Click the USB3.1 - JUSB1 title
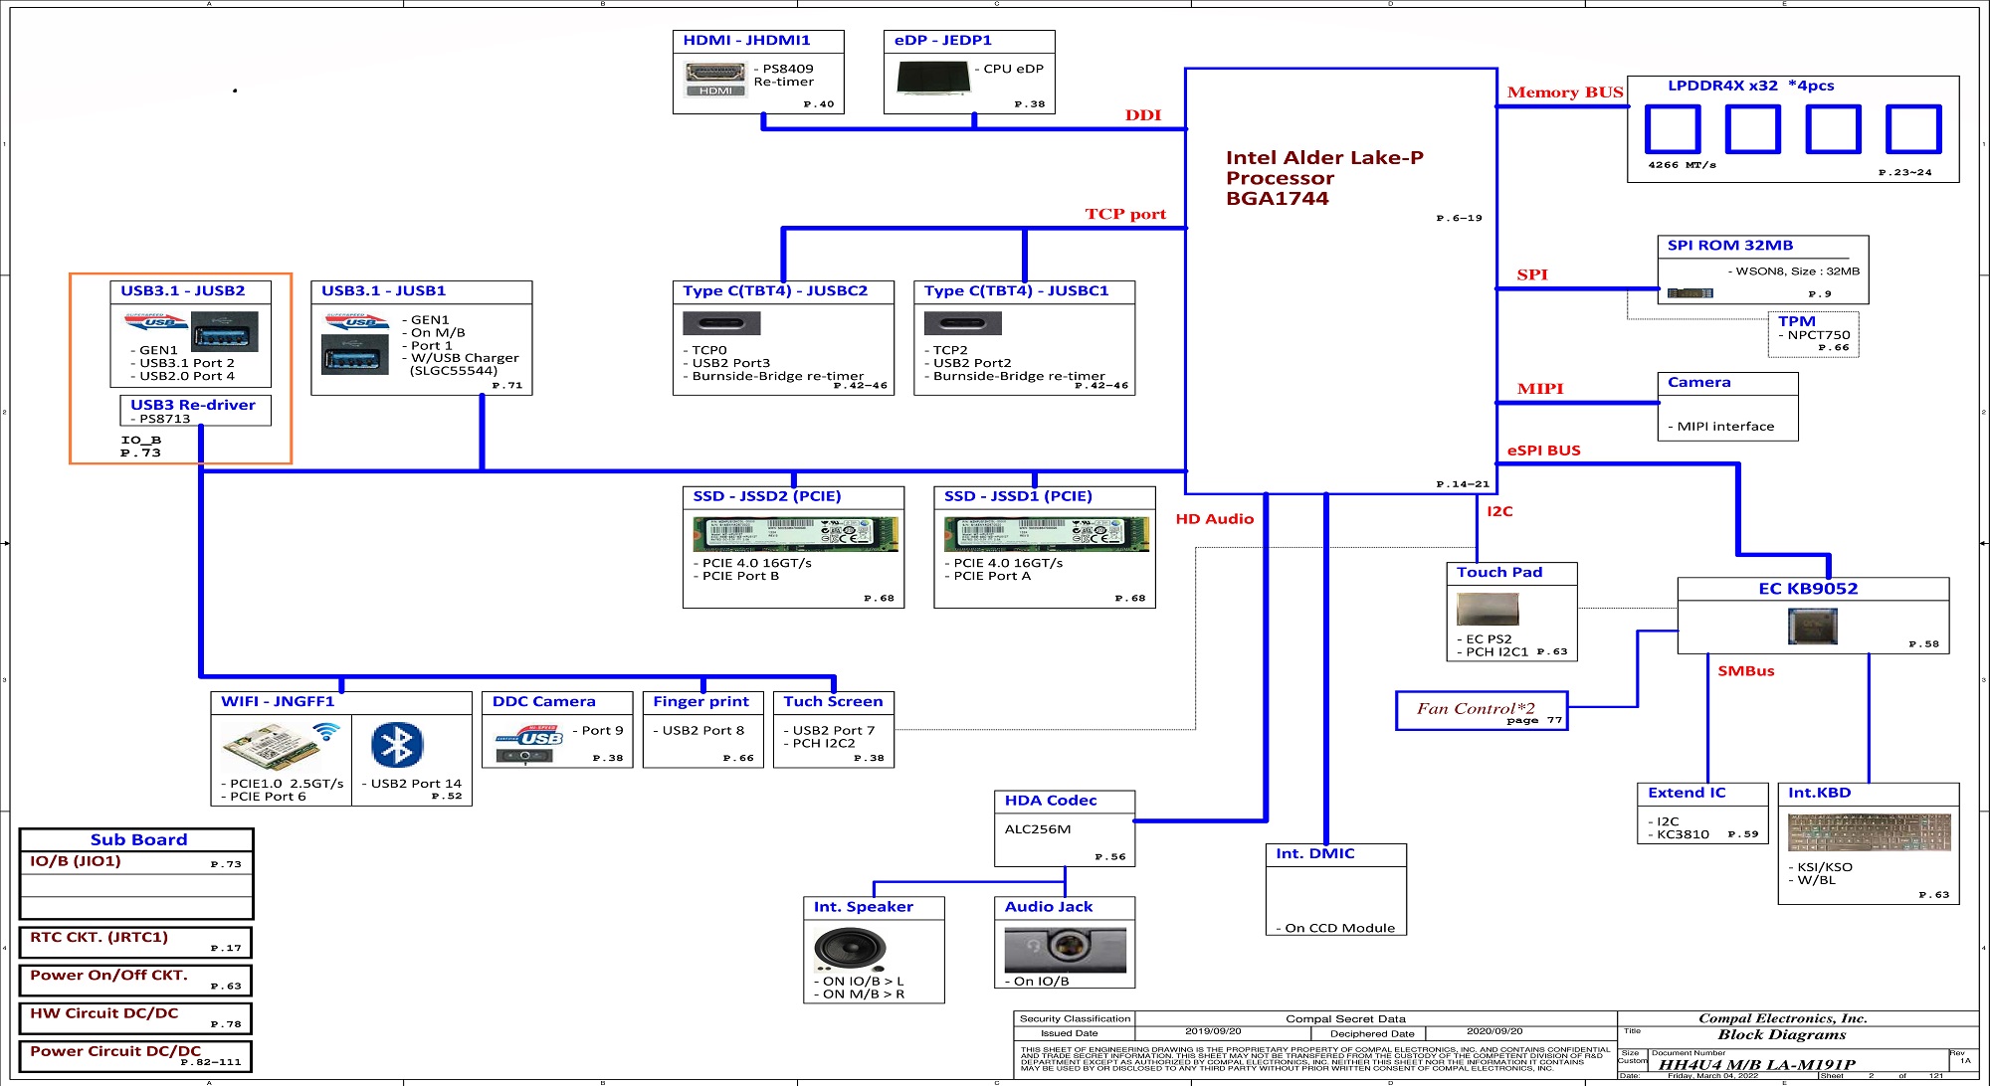 click(x=383, y=291)
